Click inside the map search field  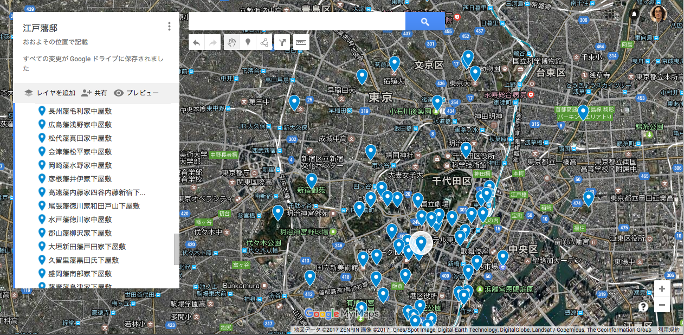tap(297, 22)
